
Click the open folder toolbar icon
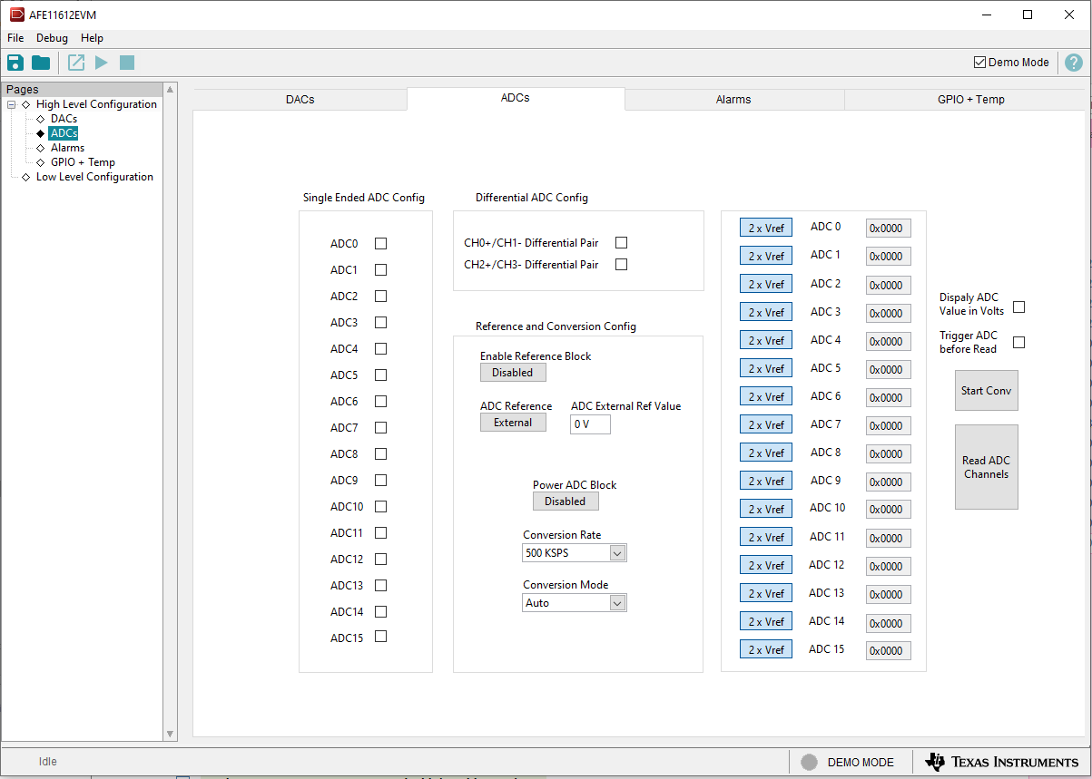(x=41, y=63)
